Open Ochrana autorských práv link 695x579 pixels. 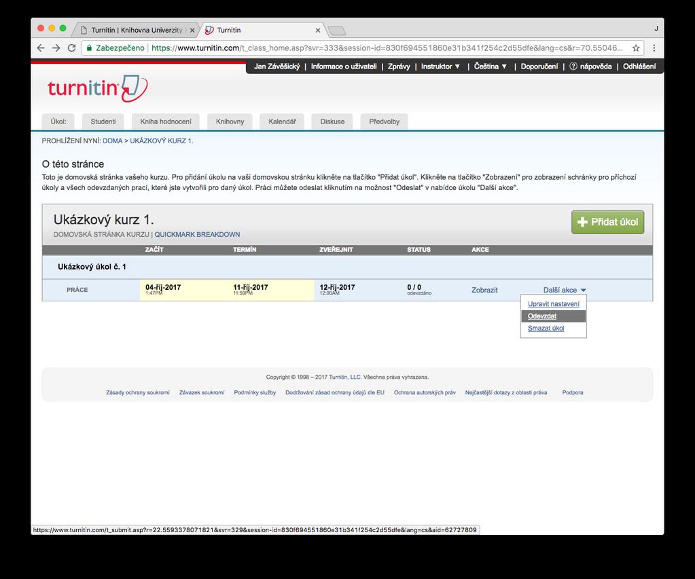[425, 392]
